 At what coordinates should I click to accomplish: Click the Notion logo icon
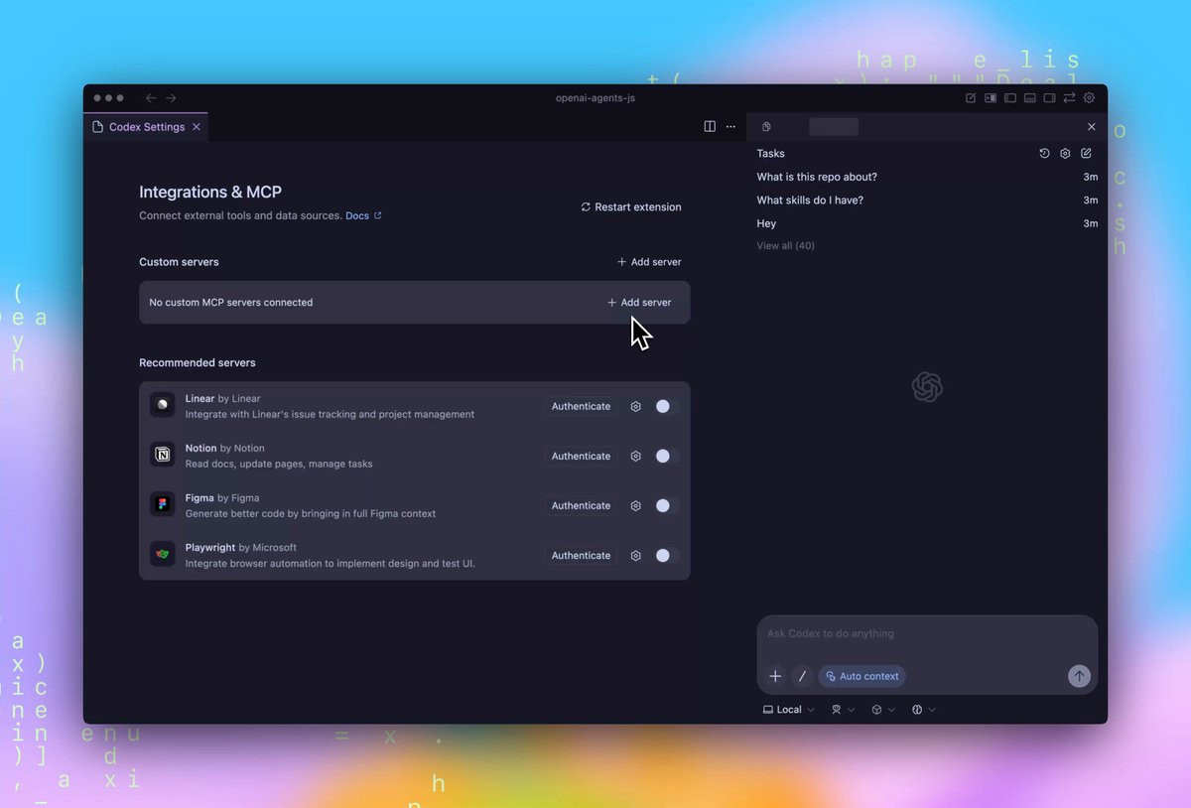(162, 455)
